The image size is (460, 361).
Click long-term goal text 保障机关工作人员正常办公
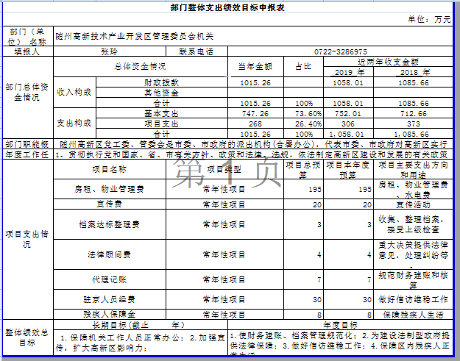[124, 337]
